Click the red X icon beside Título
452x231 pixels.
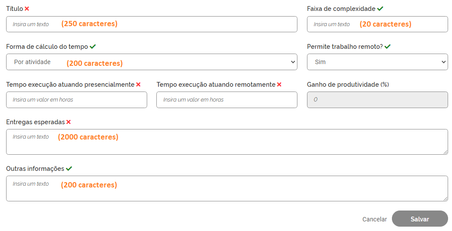[x=27, y=9]
